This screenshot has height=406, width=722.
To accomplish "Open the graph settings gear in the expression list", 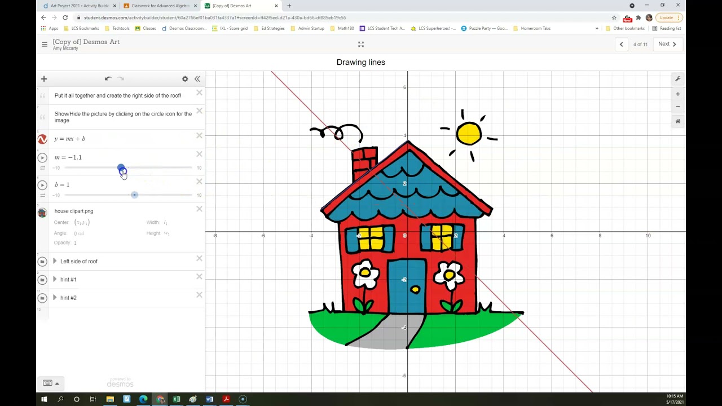I will 185,79.
